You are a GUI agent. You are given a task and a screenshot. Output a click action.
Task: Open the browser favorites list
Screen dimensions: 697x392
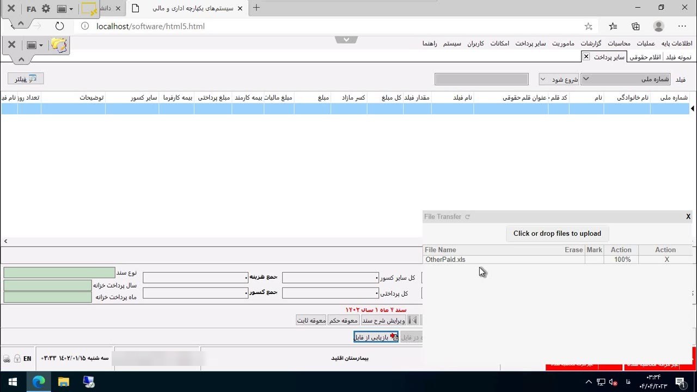613,26
